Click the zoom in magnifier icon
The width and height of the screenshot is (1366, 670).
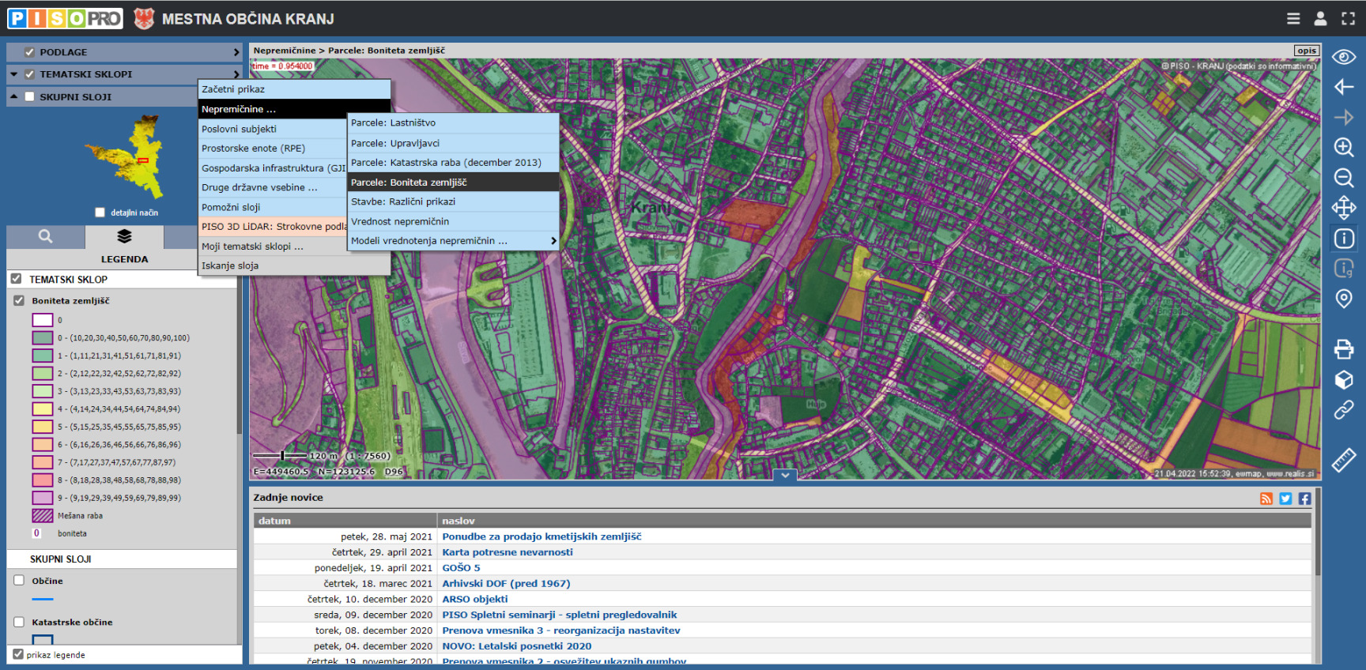(1343, 148)
